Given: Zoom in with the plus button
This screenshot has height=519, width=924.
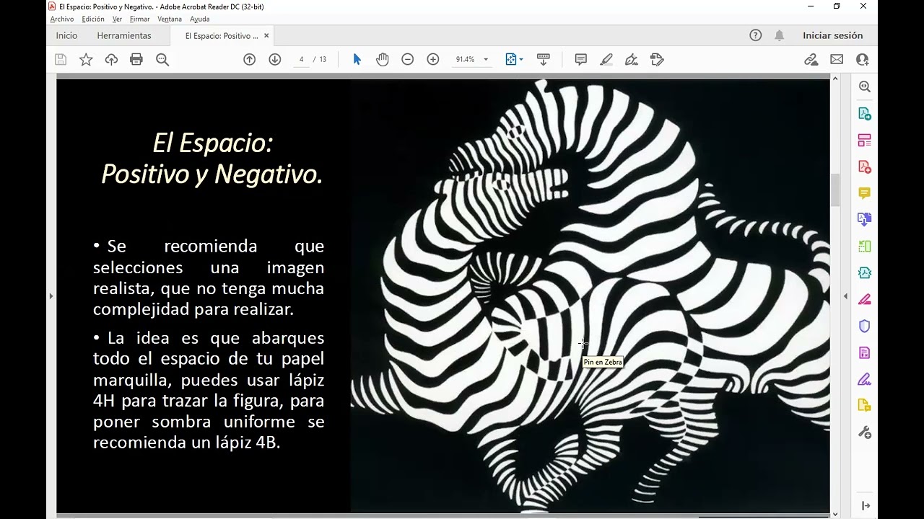Looking at the screenshot, I should (x=433, y=60).
